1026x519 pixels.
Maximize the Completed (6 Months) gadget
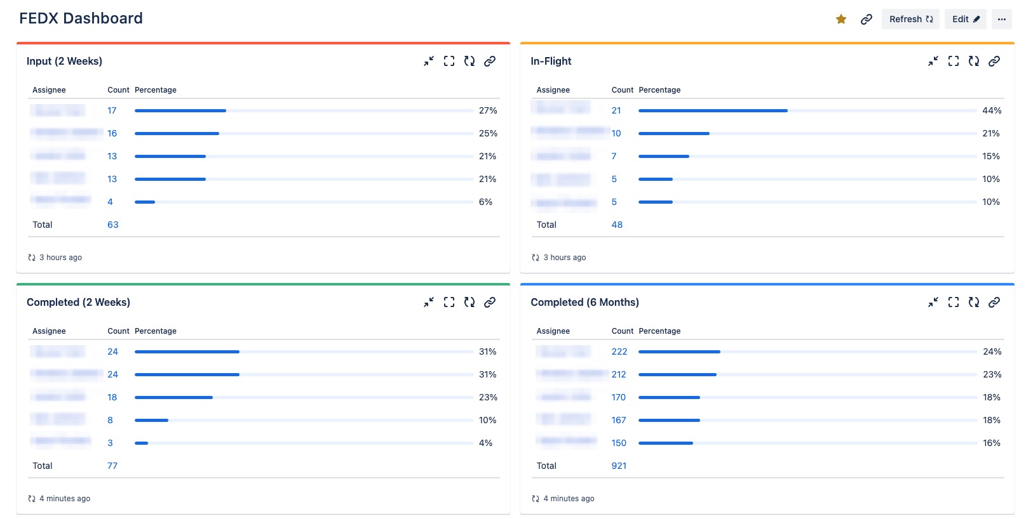coord(954,302)
